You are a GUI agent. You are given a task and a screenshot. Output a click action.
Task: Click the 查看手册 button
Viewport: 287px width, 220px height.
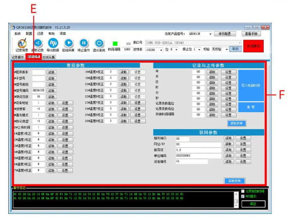[x=251, y=34]
